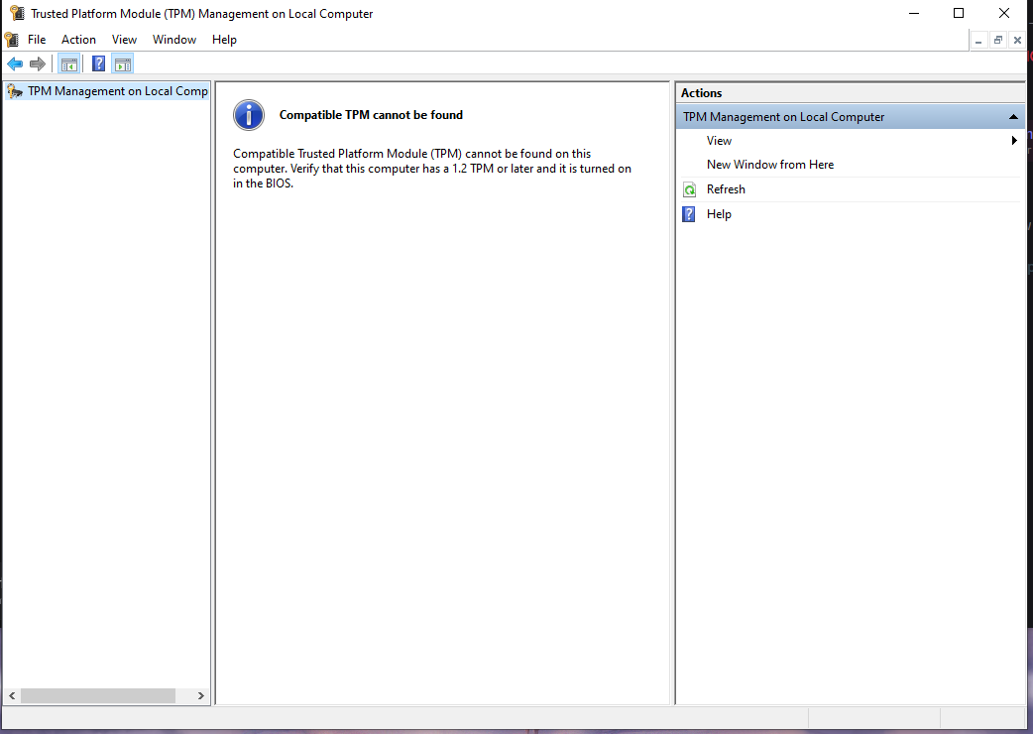Toggle Show/Hide Console Tree toolbar icon
Image resolution: width=1033 pixels, height=734 pixels.
coord(69,63)
